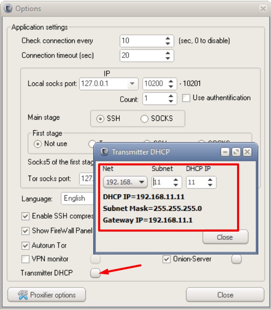Screen dimensions: 271x310
Task: Click the Proxifier options tools icon
Action: (22, 295)
